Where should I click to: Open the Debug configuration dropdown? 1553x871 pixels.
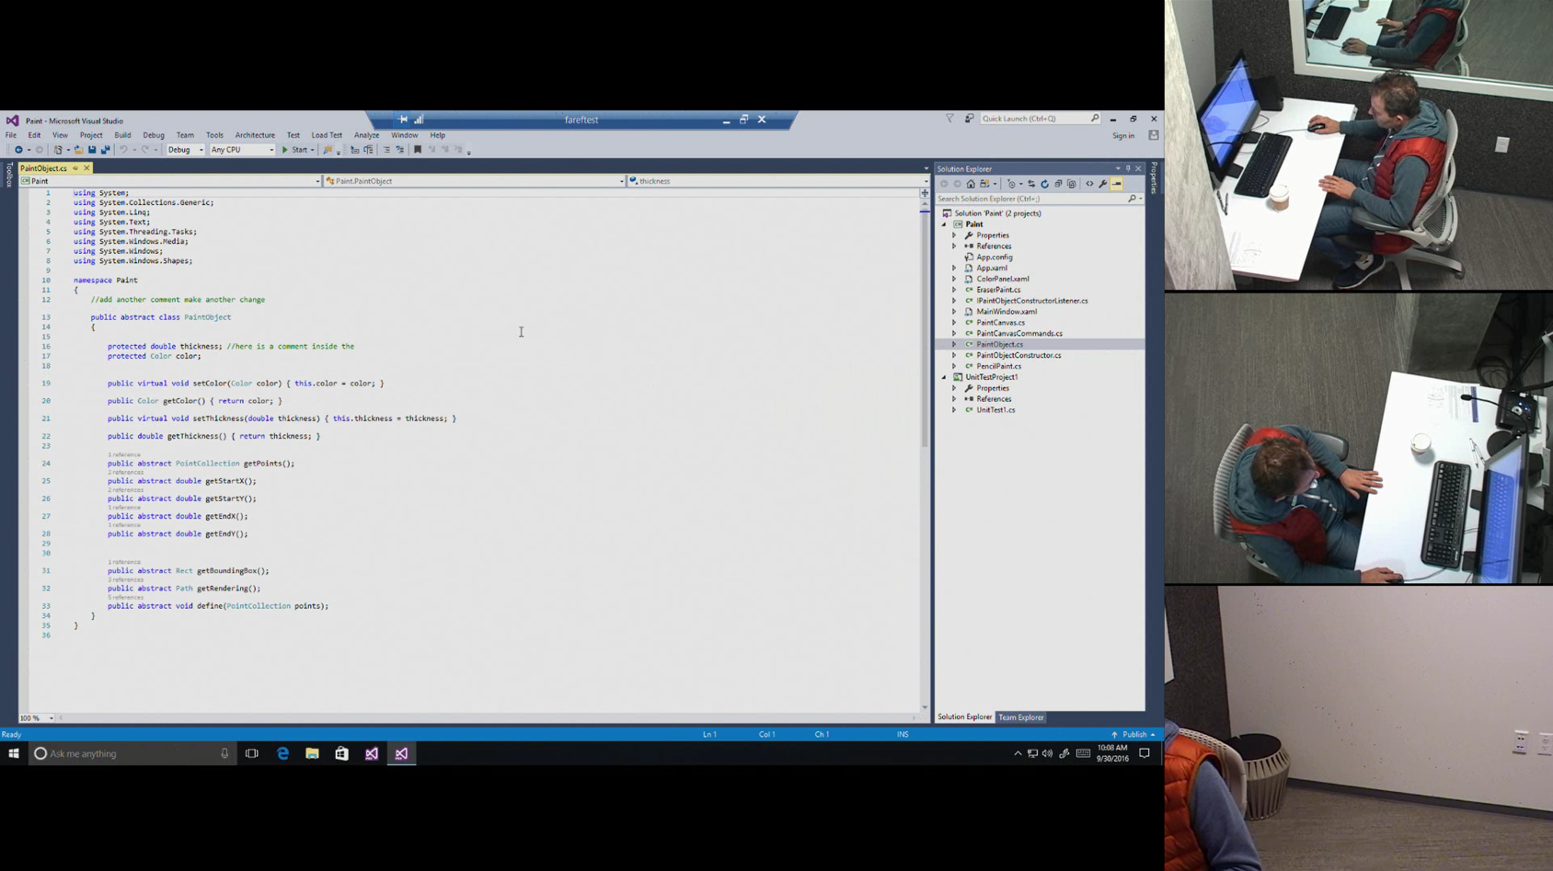(185, 150)
